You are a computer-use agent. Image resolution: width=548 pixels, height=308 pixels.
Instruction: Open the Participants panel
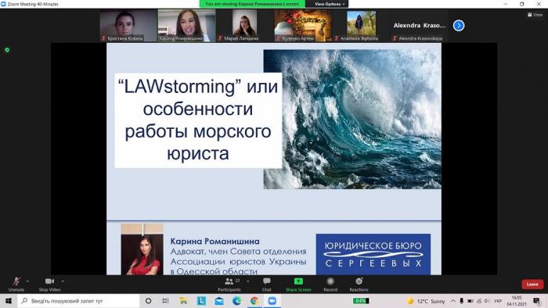(x=229, y=284)
